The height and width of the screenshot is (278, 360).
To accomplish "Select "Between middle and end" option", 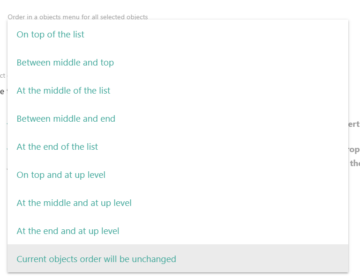I will point(66,118).
